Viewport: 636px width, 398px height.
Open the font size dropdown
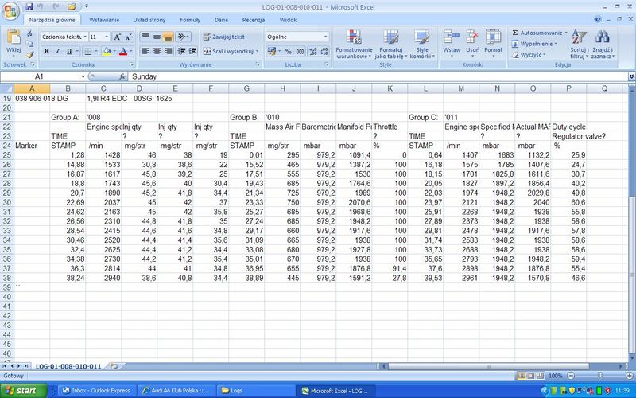[x=106, y=37]
